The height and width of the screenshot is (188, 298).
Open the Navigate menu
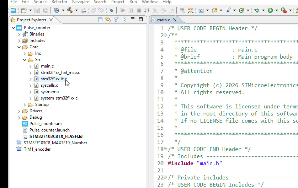[x=81, y=2]
